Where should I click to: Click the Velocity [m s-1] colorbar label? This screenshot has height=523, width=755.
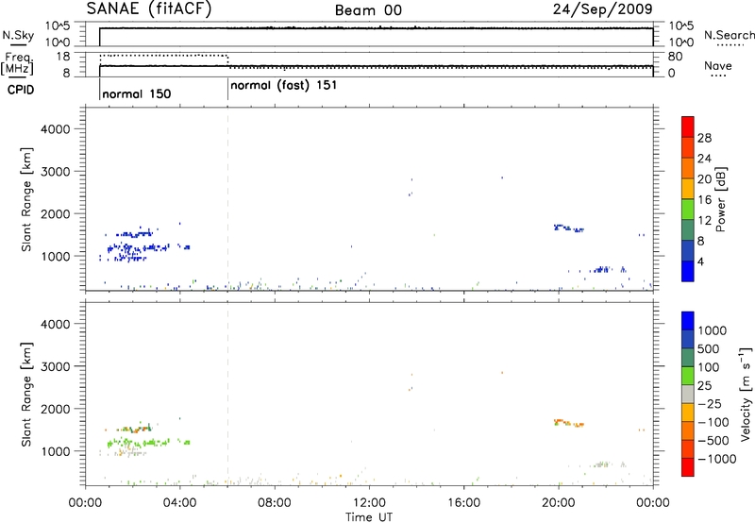tap(746, 394)
